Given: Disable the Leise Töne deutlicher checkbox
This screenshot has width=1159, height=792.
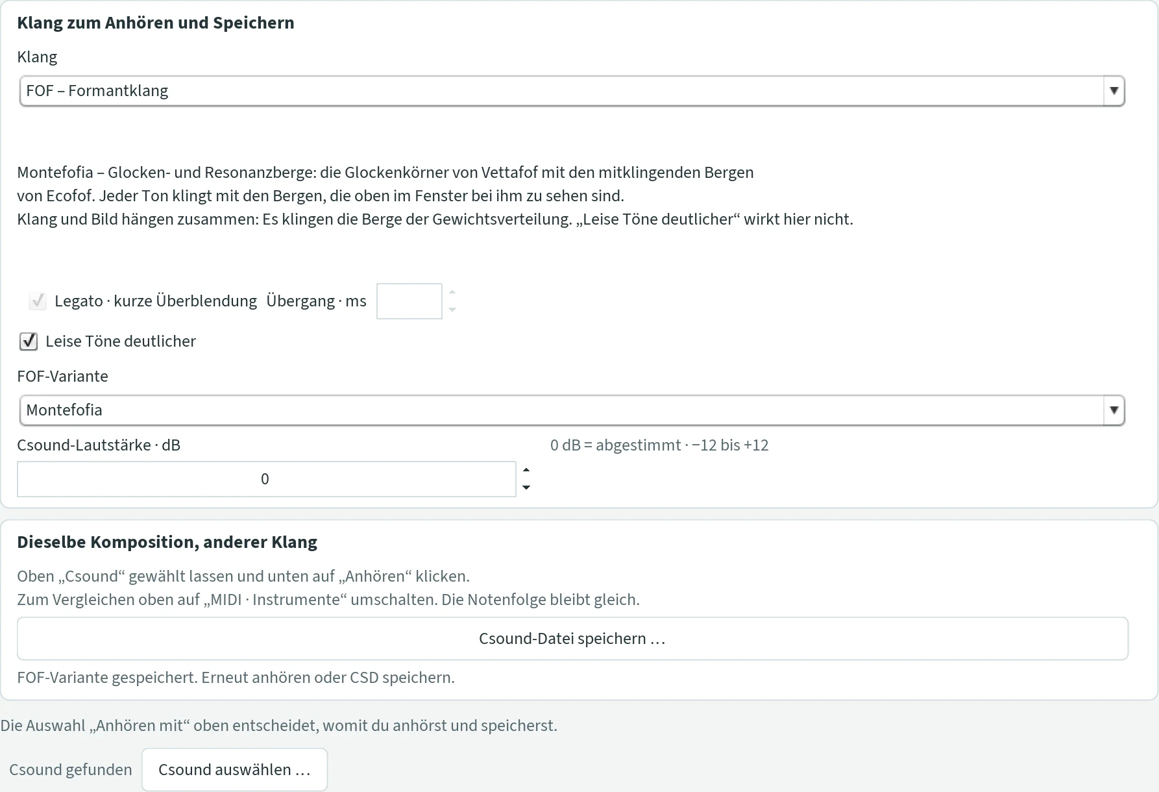Looking at the screenshot, I should pyautogui.click(x=29, y=341).
